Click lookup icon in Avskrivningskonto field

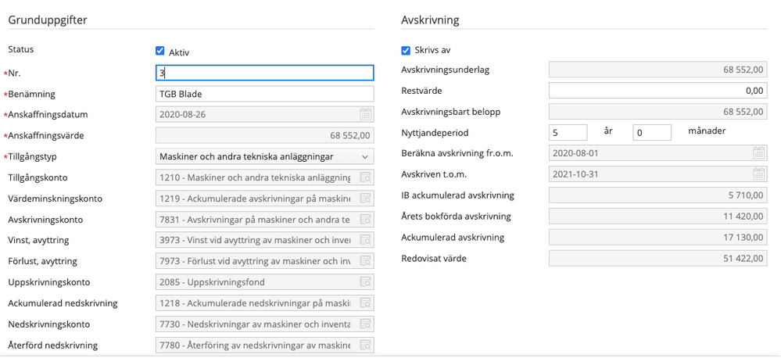[x=366, y=220]
